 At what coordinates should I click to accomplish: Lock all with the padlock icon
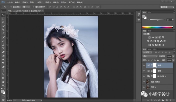pyautogui.click(x=158, y=60)
